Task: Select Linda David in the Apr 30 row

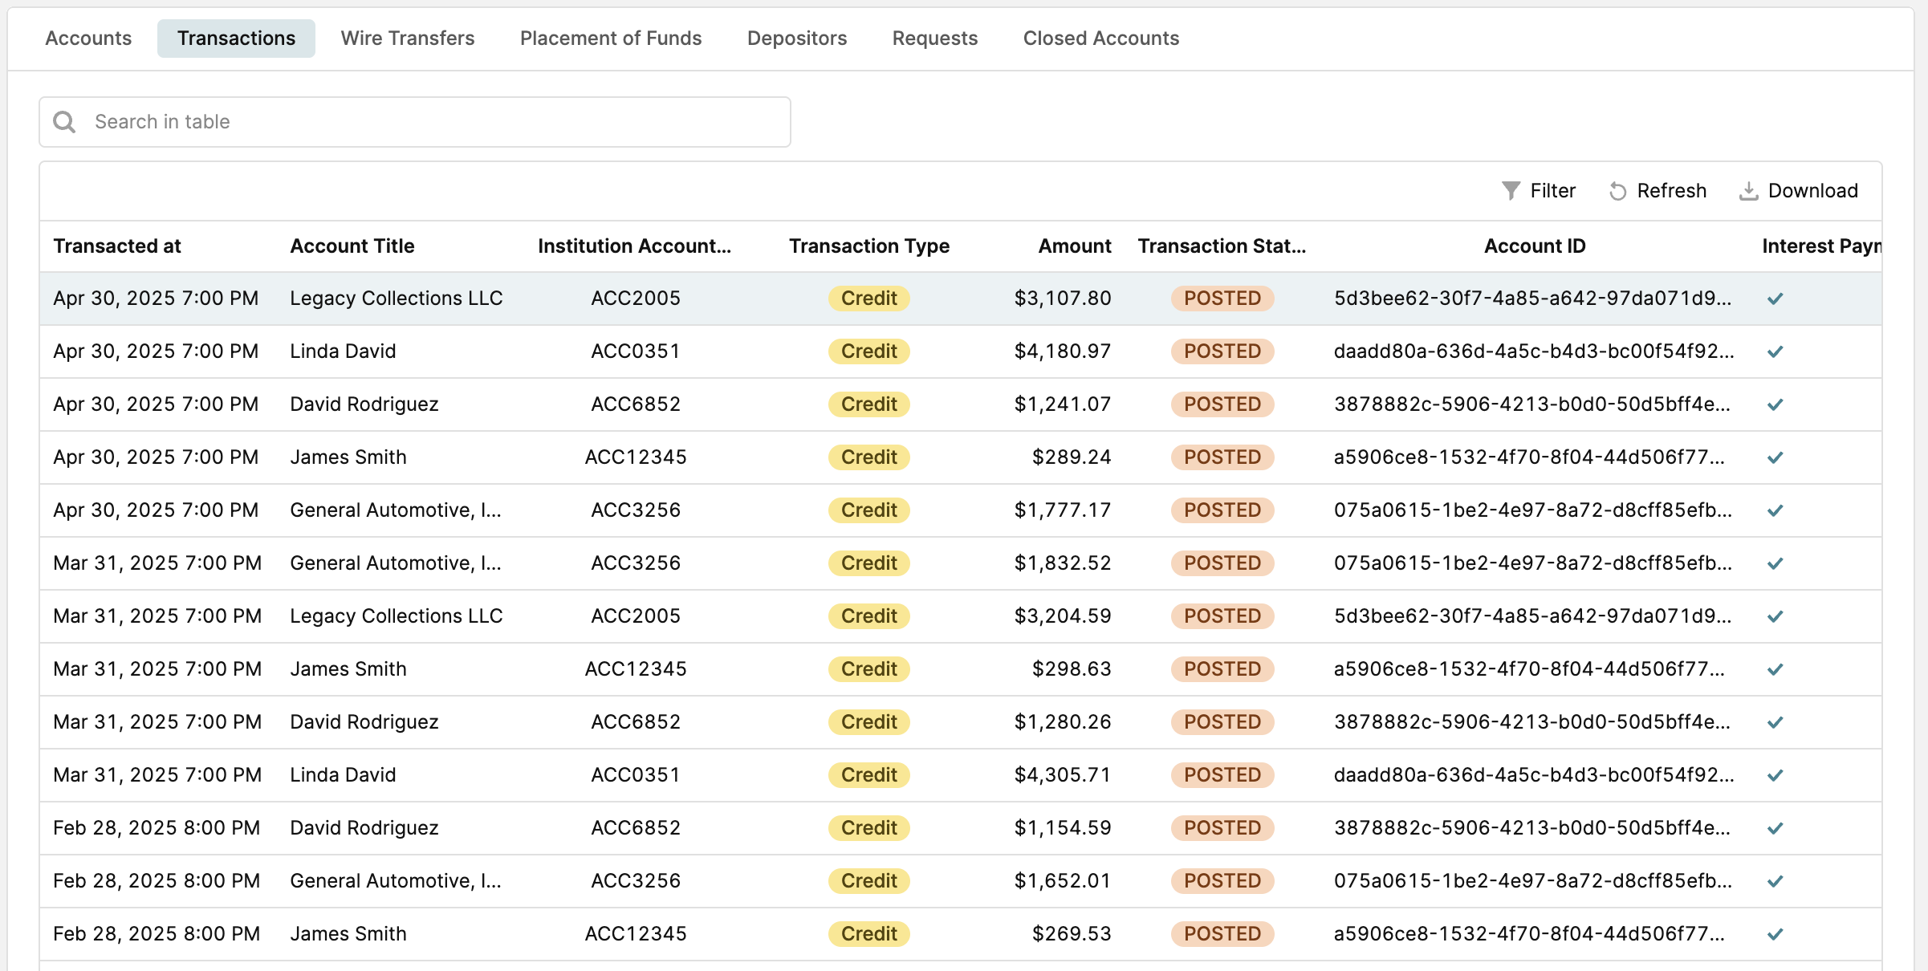Action: click(x=343, y=351)
